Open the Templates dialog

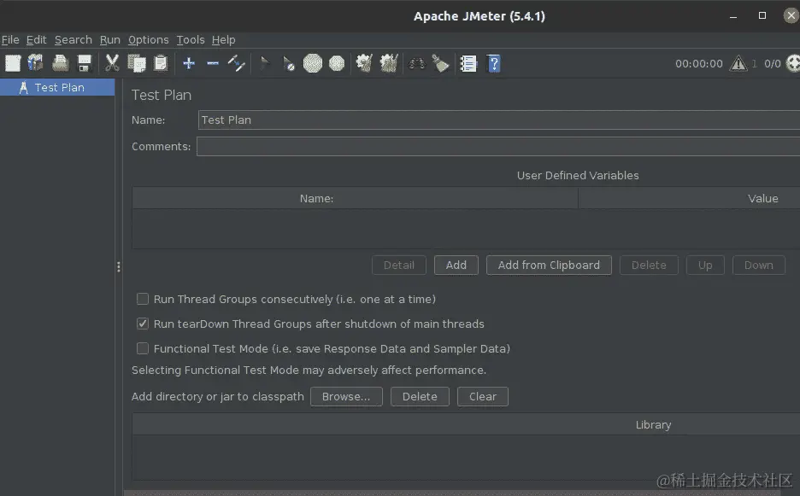click(35, 63)
